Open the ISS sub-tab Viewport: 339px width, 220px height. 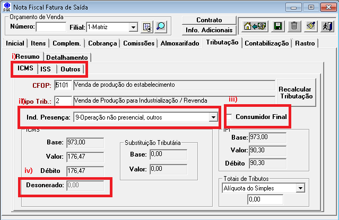(46, 69)
